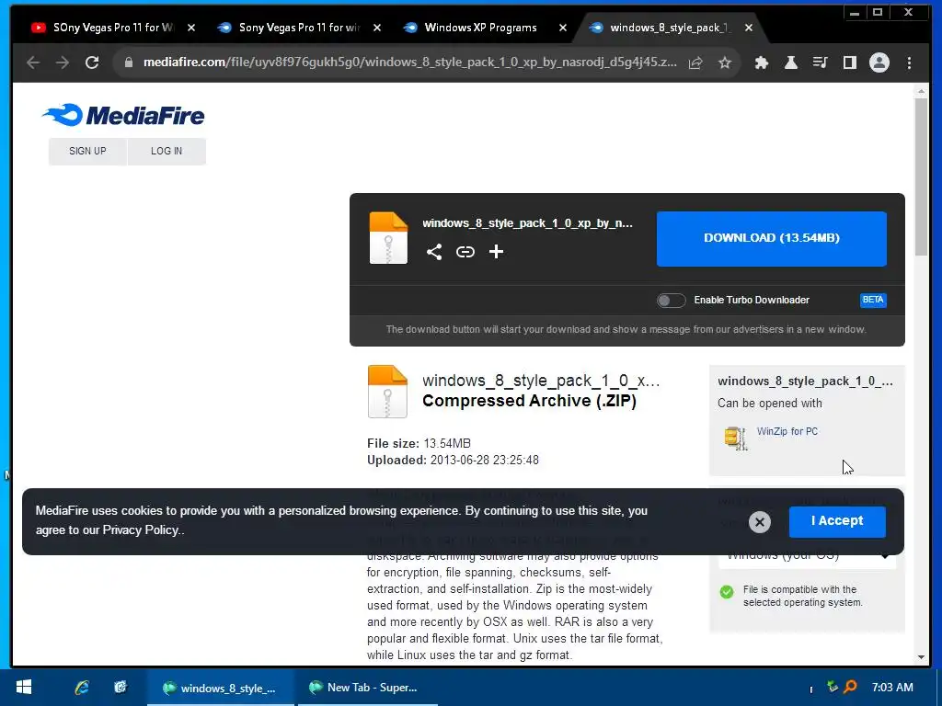Open windows_8_style taskbar window
The image size is (942, 706).
(x=221, y=688)
